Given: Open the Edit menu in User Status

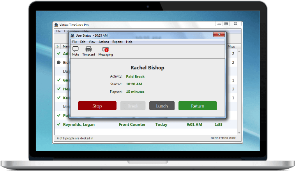Looking at the screenshot, I should point(83,42).
